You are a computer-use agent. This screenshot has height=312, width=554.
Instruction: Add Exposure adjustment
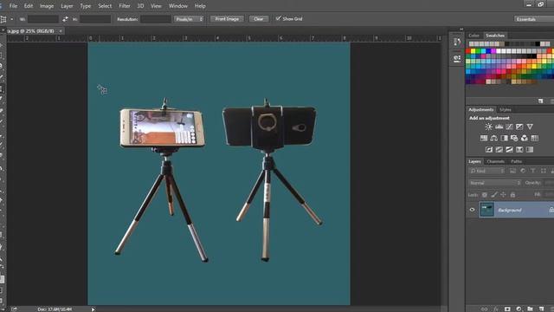[519, 127]
